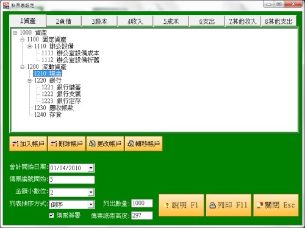The height and width of the screenshot is (228, 305).
Task: Minimize the 科目表設定 window
Action: (x=269, y=4)
